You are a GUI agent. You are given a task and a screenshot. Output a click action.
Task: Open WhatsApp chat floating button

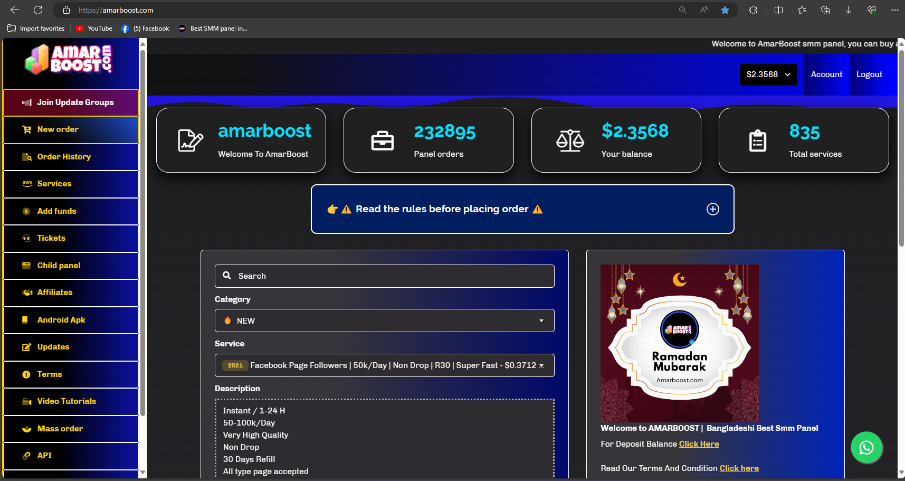click(866, 448)
